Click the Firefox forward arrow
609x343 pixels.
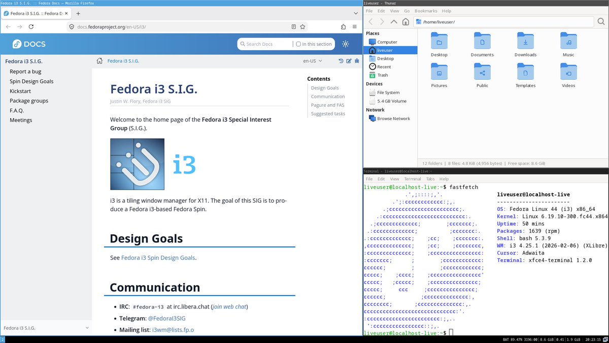click(20, 26)
